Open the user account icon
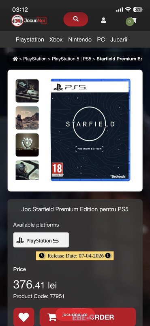This screenshot has height=326, width=150. point(103,20)
